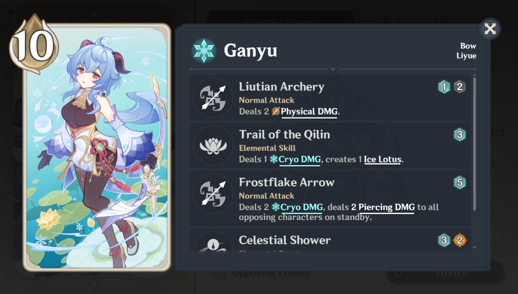
Task: Click the gray unaligned 2 dice icon
Action: click(x=459, y=87)
